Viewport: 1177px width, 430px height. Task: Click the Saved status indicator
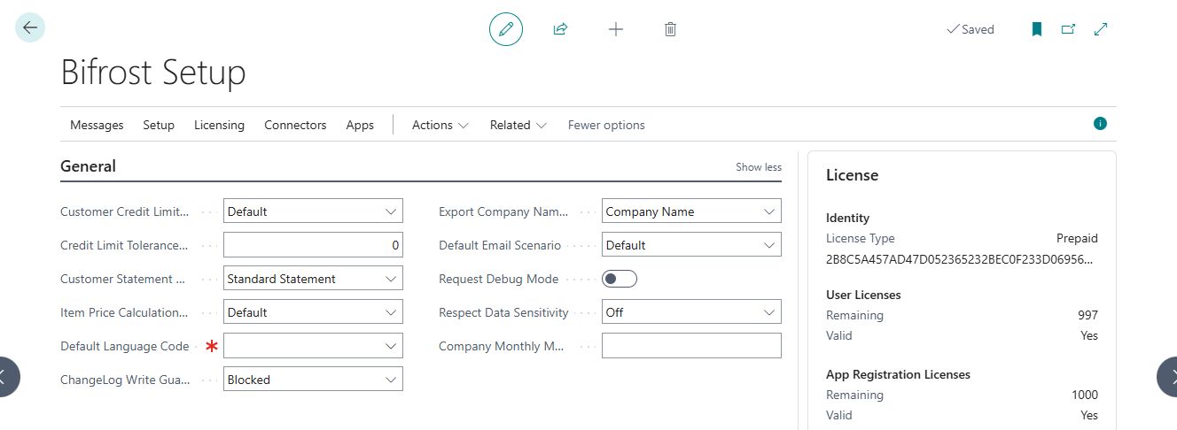[970, 29]
